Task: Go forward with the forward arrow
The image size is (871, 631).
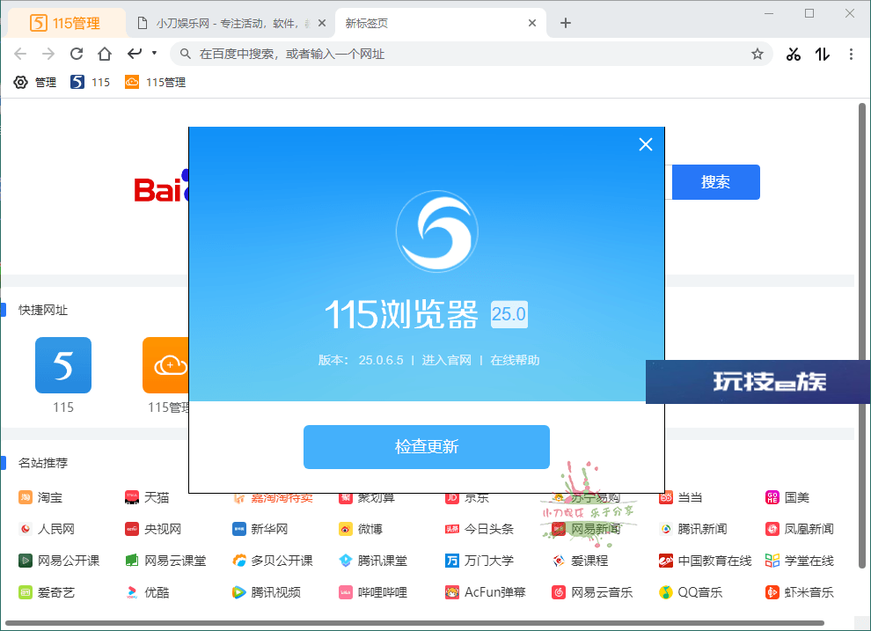Action: (x=48, y=54)
